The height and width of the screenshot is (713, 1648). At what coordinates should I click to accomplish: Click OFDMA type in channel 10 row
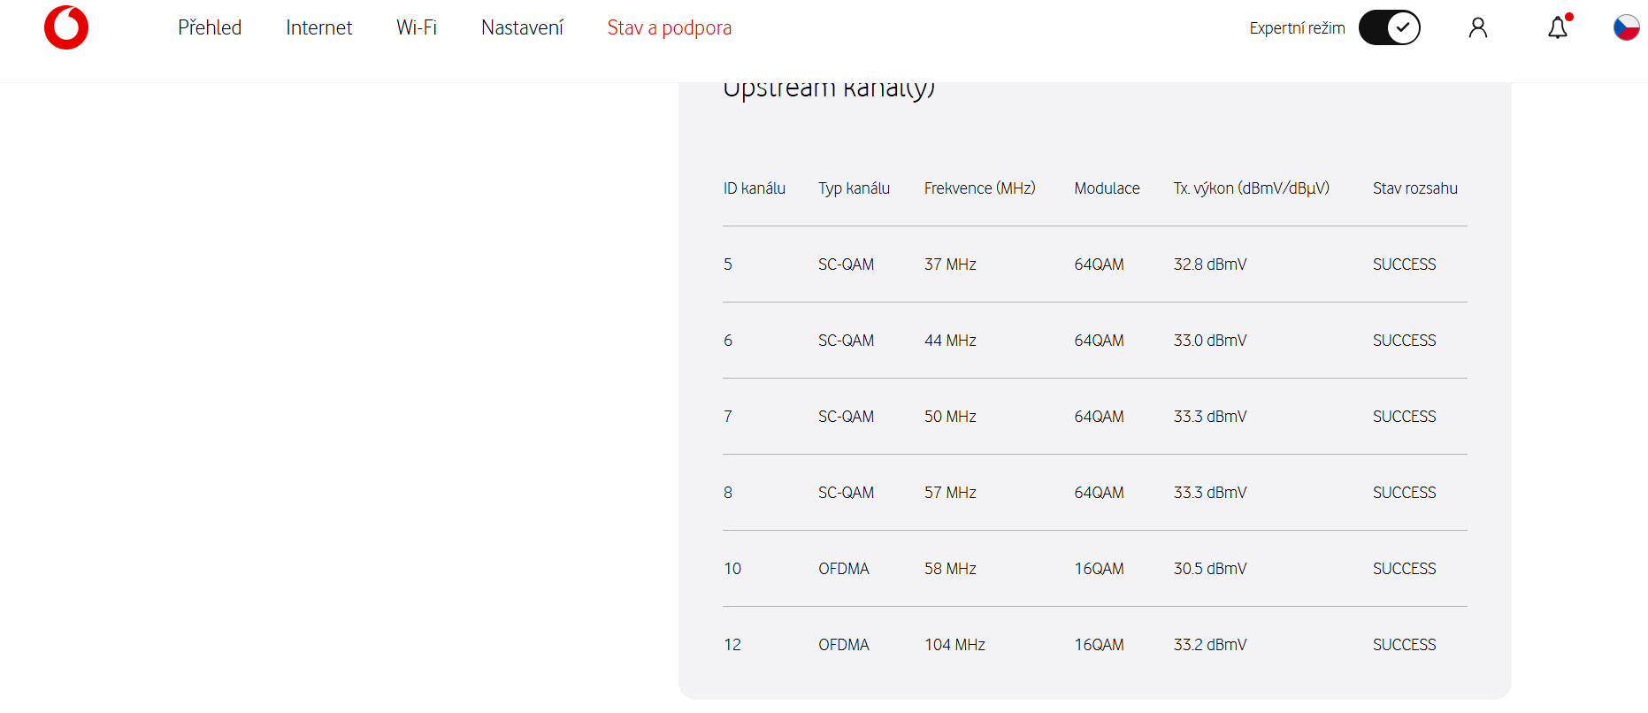843,569
